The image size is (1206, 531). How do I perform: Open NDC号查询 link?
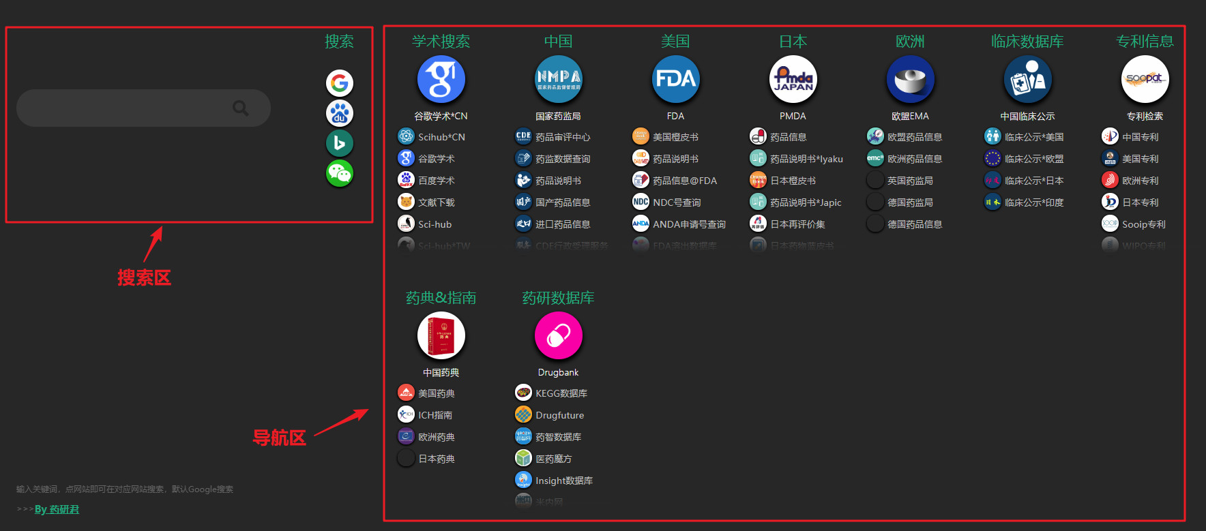pos(677,202)
